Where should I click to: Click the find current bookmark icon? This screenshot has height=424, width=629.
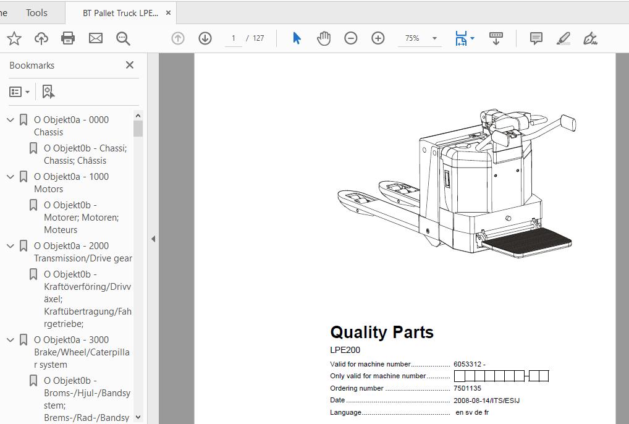pos(48,92)
